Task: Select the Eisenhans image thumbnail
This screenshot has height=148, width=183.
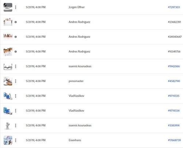Action: coord(8,140)
